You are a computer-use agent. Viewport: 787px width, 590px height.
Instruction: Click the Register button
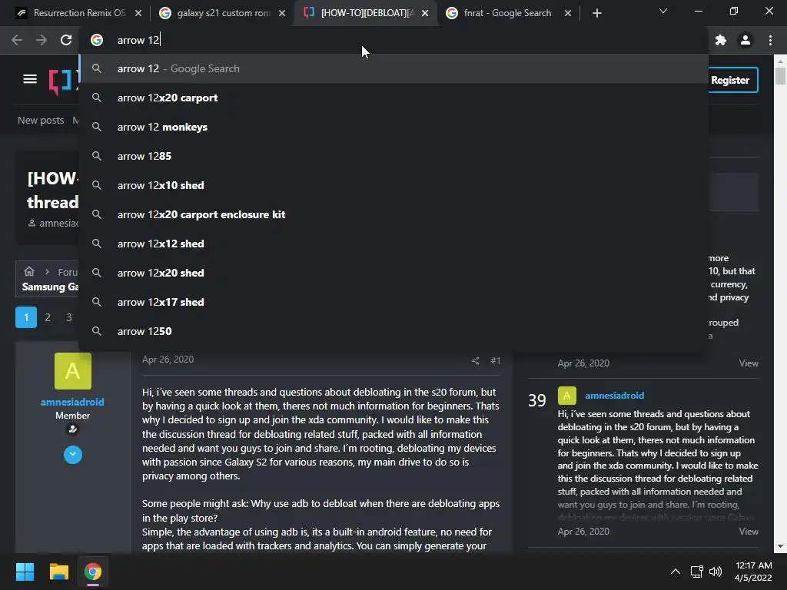[x=732, y=80]
